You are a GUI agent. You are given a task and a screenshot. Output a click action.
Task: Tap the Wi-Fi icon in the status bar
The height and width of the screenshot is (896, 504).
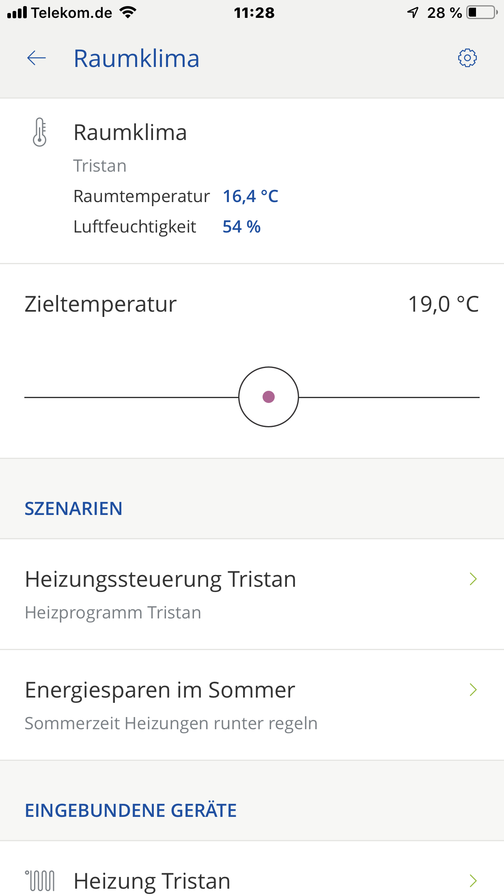(x=128, y=13)
